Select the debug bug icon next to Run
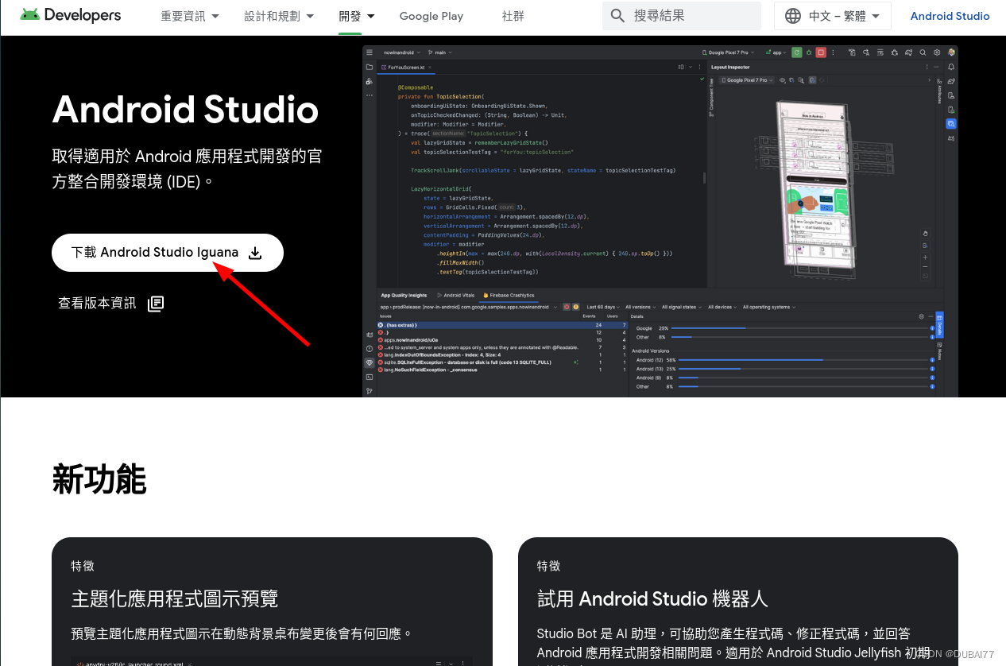Image resolution: width=1006 pixels, height=666 pixels. (x=809, y=52)
